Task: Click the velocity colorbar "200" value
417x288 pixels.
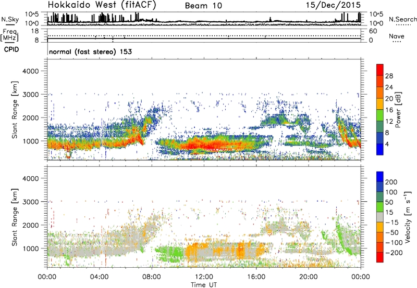Action: [x=391, y=182]
